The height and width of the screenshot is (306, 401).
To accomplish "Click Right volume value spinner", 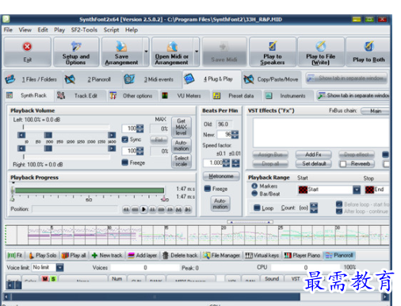I will click(140, 151).
